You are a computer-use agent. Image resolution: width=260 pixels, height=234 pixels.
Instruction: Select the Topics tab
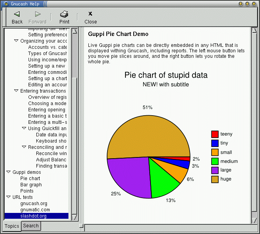coord(12,226)
